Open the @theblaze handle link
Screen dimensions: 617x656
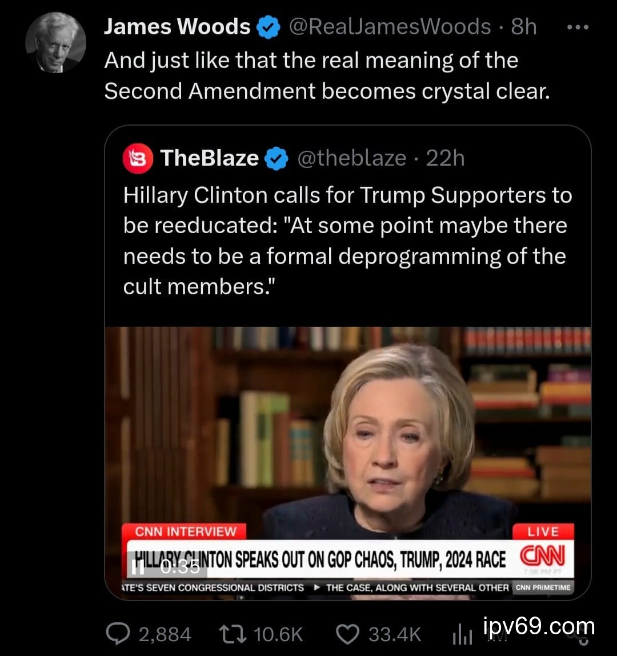click(x=351, y=158)
